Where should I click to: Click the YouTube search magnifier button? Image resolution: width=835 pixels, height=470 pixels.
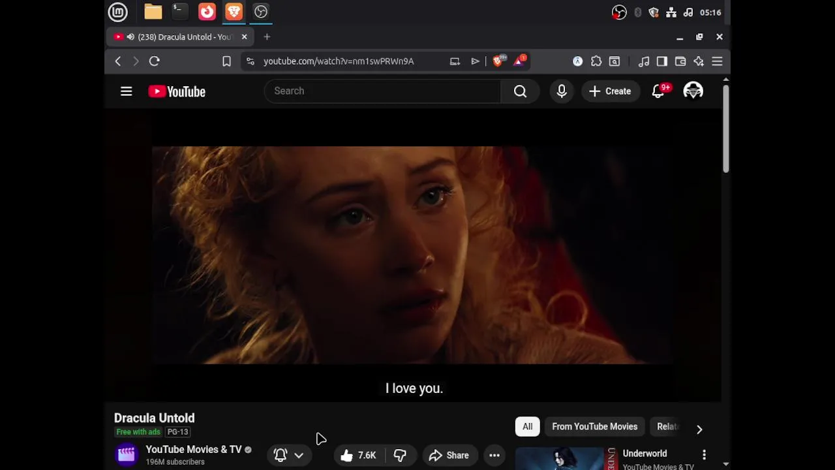520,91
